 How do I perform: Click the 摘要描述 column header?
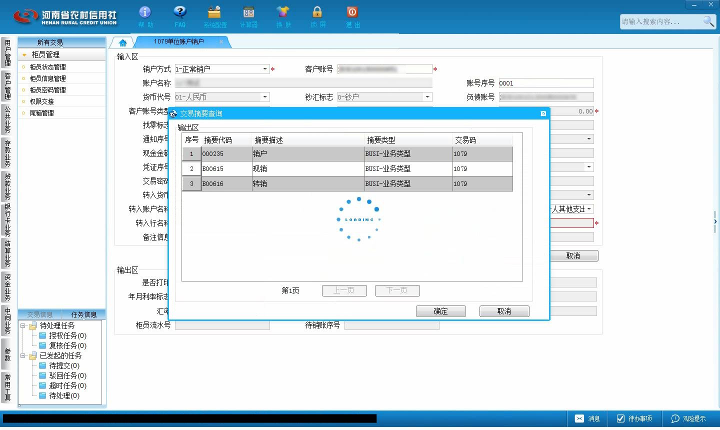coord(308,140)
